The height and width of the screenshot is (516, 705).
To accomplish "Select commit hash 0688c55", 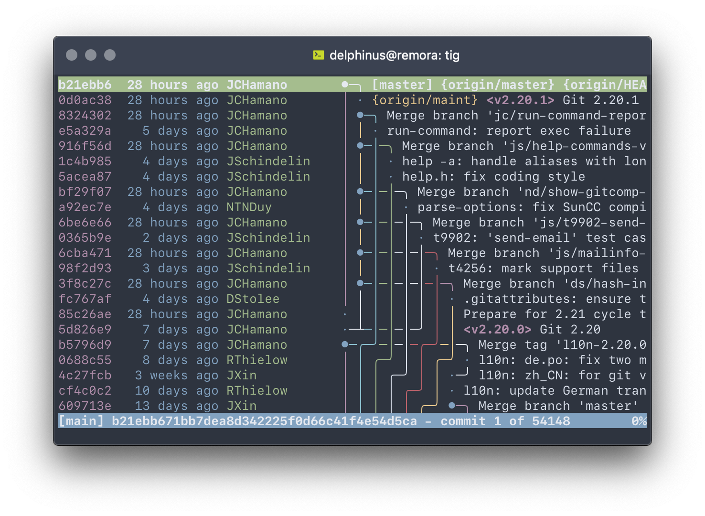I will pos(85,360).
